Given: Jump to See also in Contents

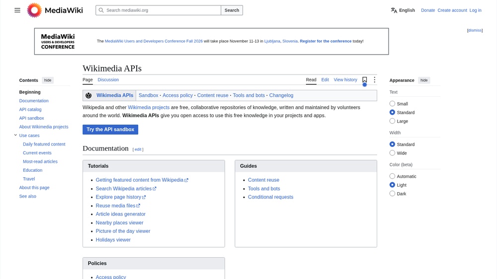Looking at the screenshot, I should tap(27, 197).
